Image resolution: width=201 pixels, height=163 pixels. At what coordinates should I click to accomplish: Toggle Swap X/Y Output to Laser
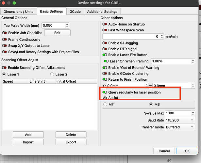pos(5,45)
